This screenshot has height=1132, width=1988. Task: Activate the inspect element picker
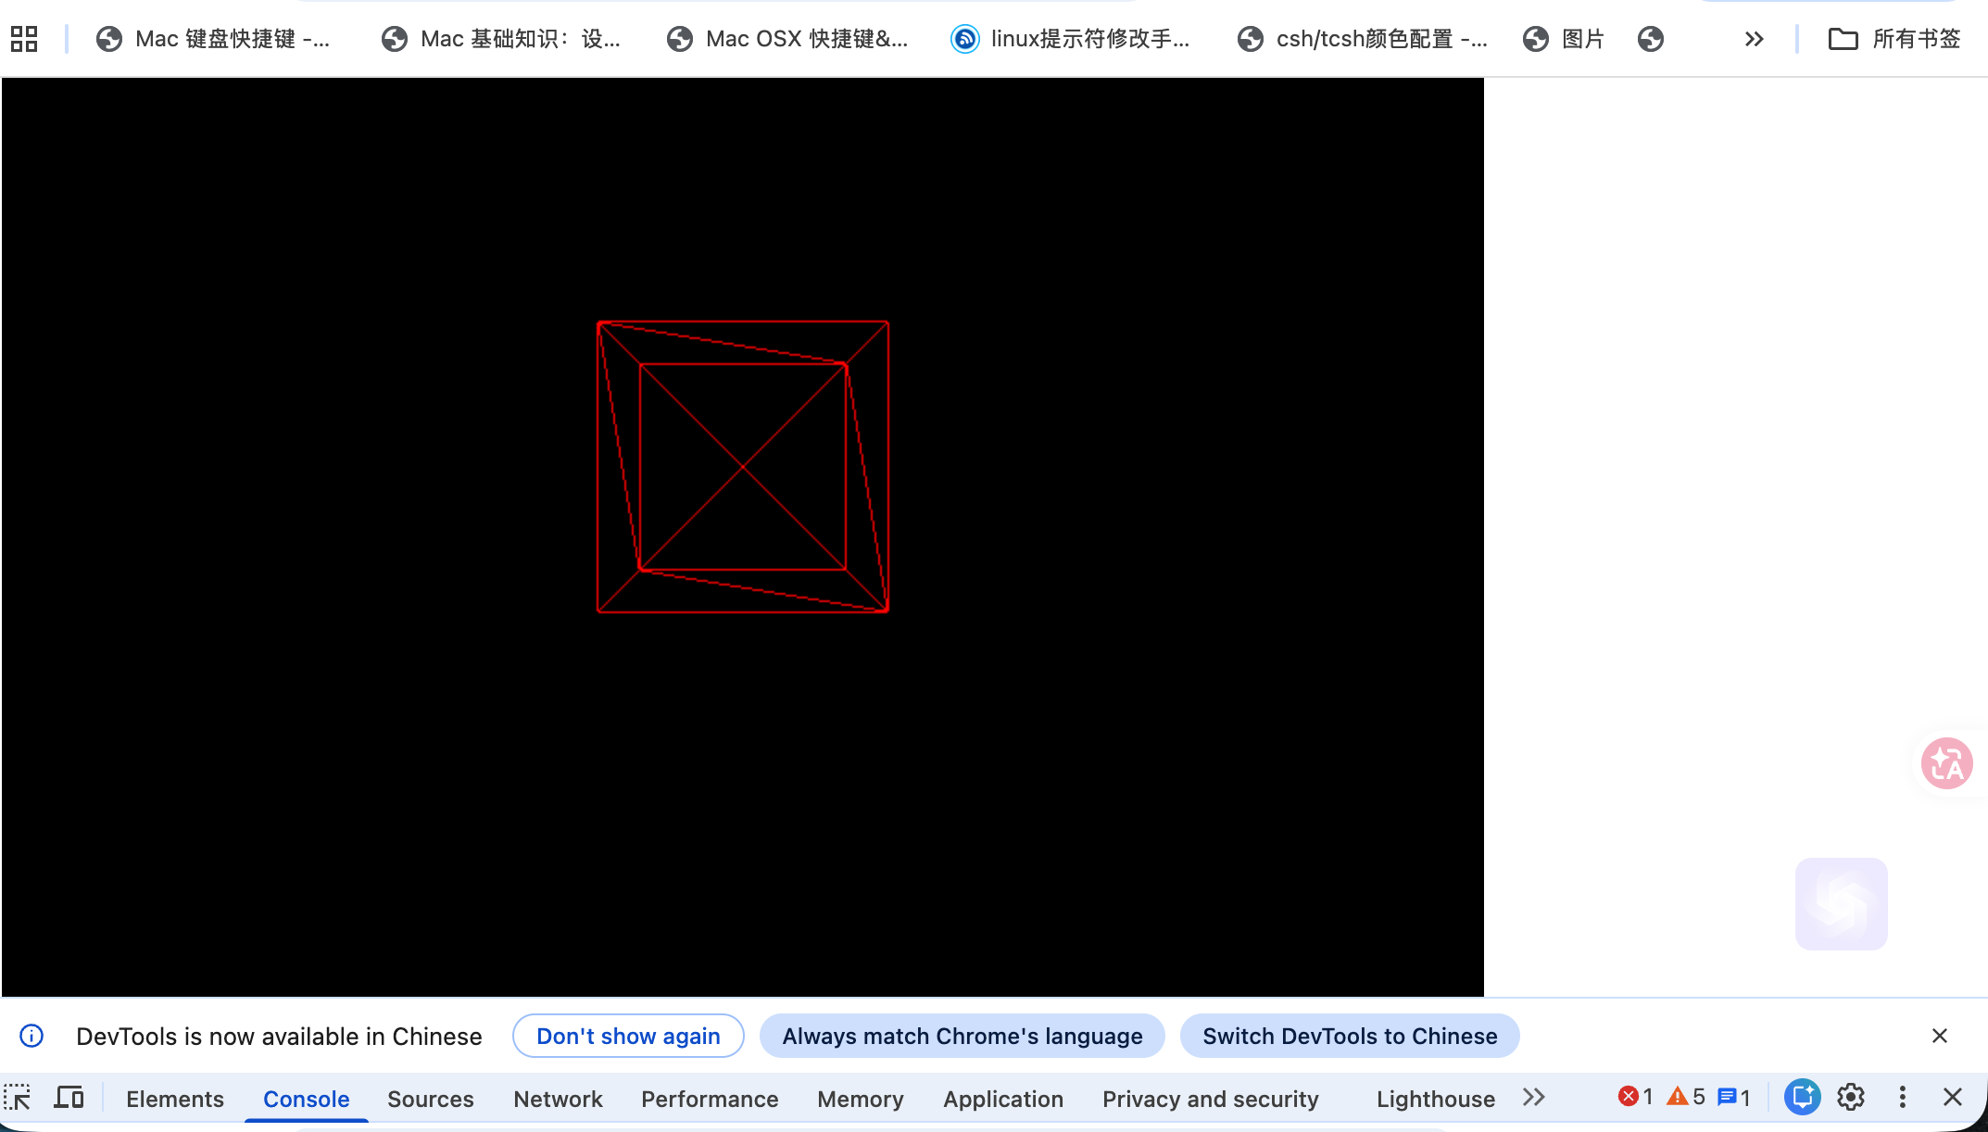(x=18, y=1099)
